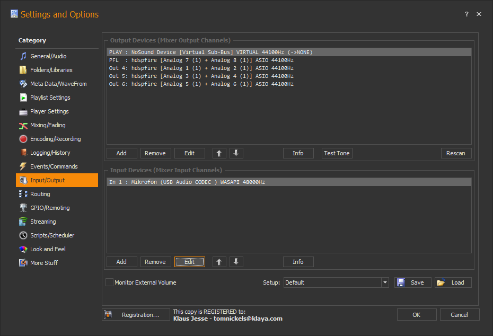Click the Events/Commands lightning icon

pyautogui.click(x=23, y=166)
